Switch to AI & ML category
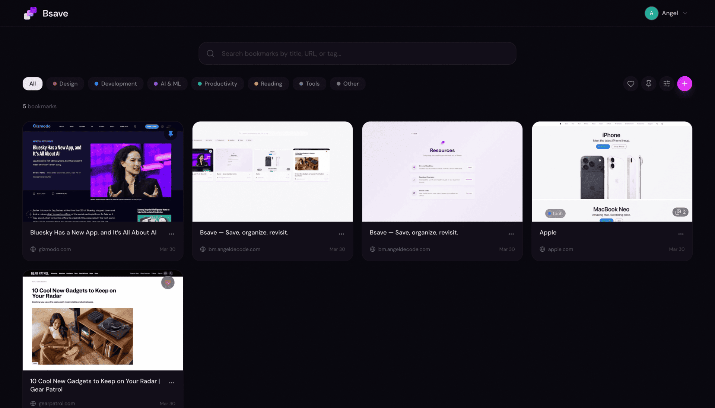 pos(167,84)
